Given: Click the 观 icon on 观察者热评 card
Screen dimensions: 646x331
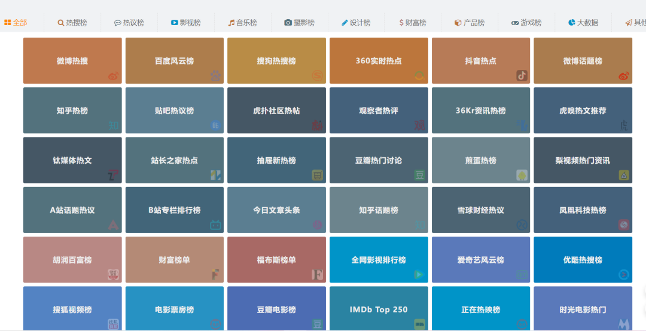Looking at the screenshot, I should point(419,125).
